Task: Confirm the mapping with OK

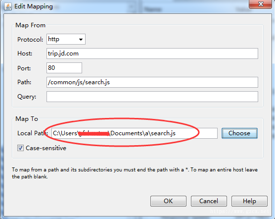Action: coord(168,201)
